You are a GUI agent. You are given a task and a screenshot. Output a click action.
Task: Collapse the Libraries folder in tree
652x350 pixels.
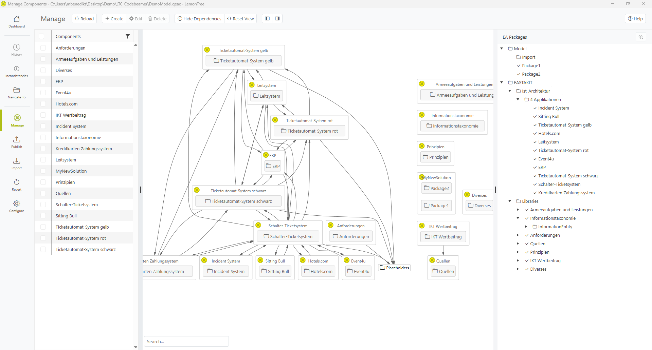pos(510,201)
